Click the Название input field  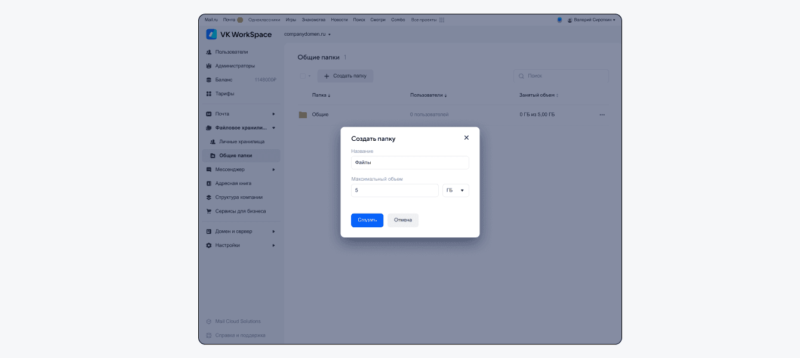(410, 162)
